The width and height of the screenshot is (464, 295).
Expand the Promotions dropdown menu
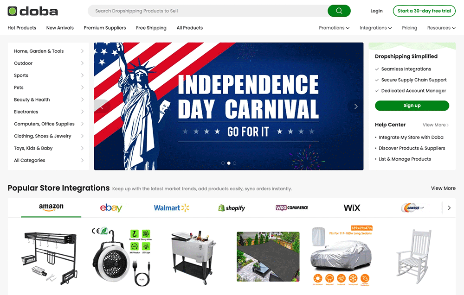click(x=334, y=28)
